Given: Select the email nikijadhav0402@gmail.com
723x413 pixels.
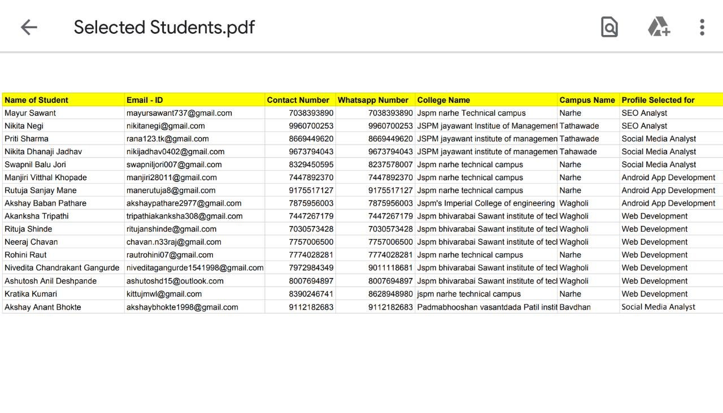Looking at the screenshot, I should (x=176, y=151).
